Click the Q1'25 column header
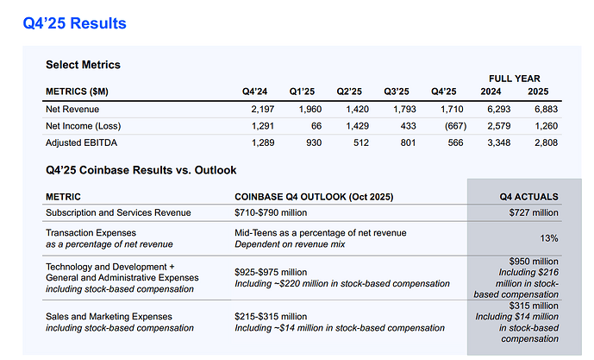Screen dimensions: 594x360 point(302,92)
